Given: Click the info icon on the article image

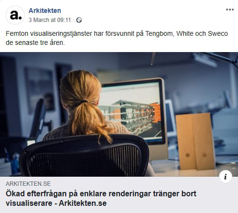Looking at the screenshot, I should pos(226,177).
